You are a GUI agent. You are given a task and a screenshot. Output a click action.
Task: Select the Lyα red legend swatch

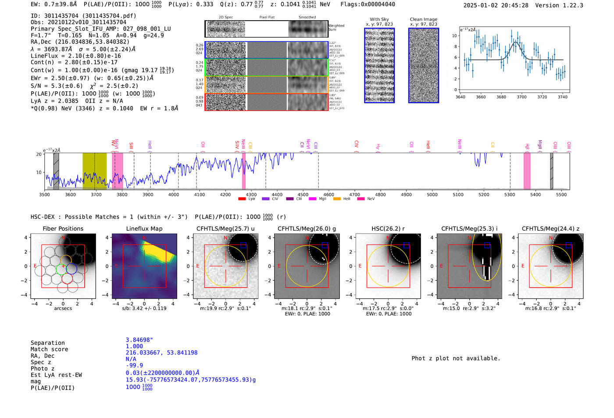(242, 199)
